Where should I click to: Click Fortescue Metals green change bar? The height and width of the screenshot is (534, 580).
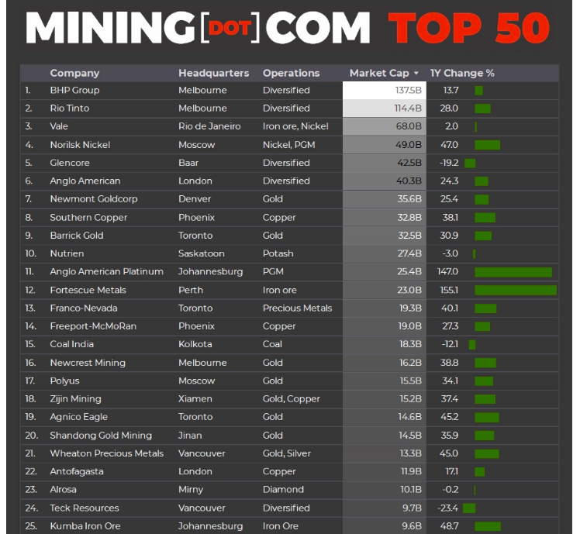click(516, 291)
